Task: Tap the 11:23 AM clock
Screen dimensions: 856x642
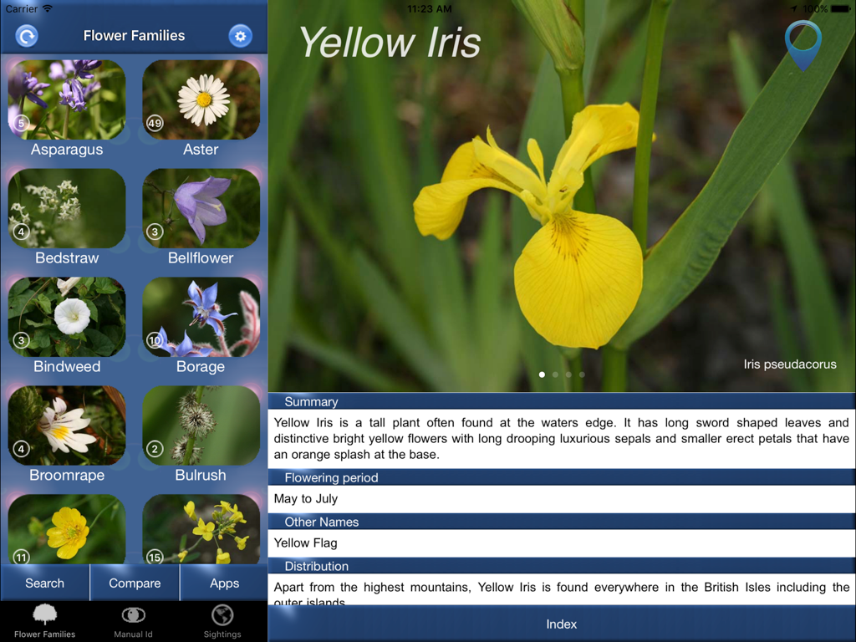Action: point(429,8)
